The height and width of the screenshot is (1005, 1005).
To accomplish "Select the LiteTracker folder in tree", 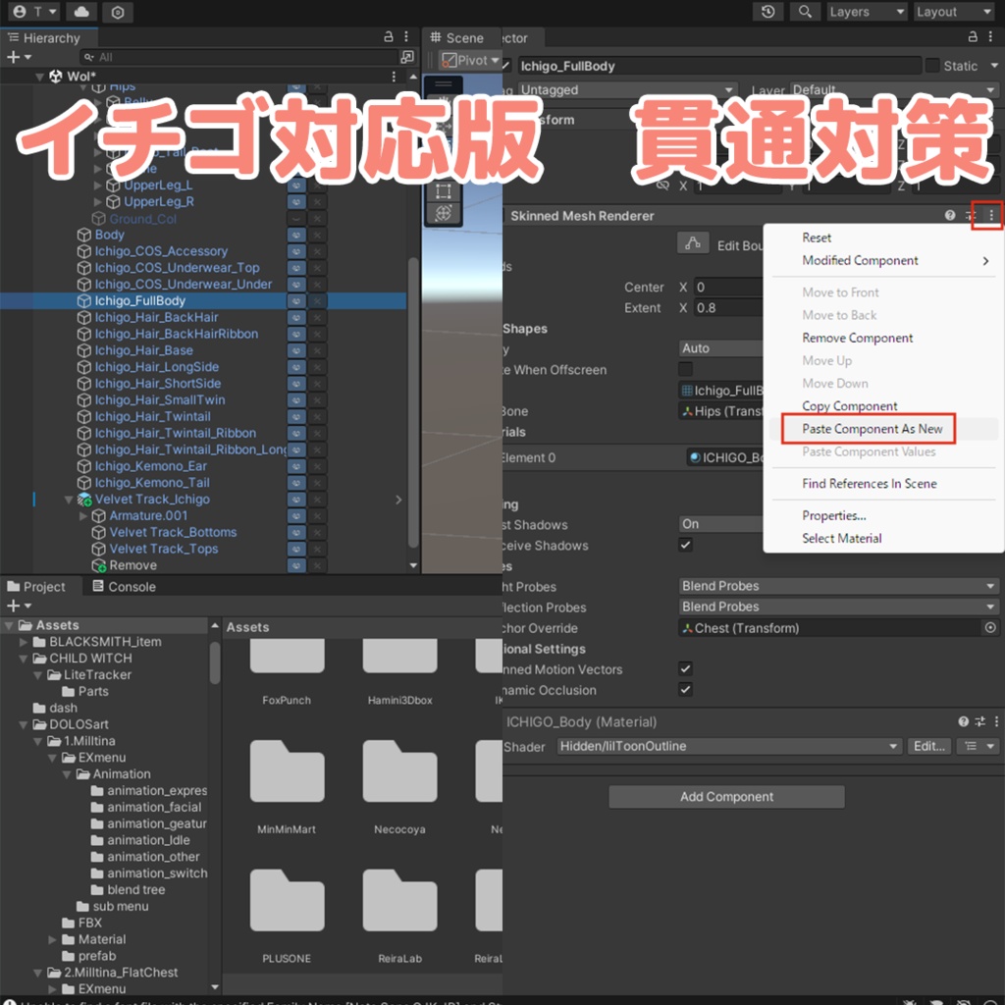I will click(97, 675).
